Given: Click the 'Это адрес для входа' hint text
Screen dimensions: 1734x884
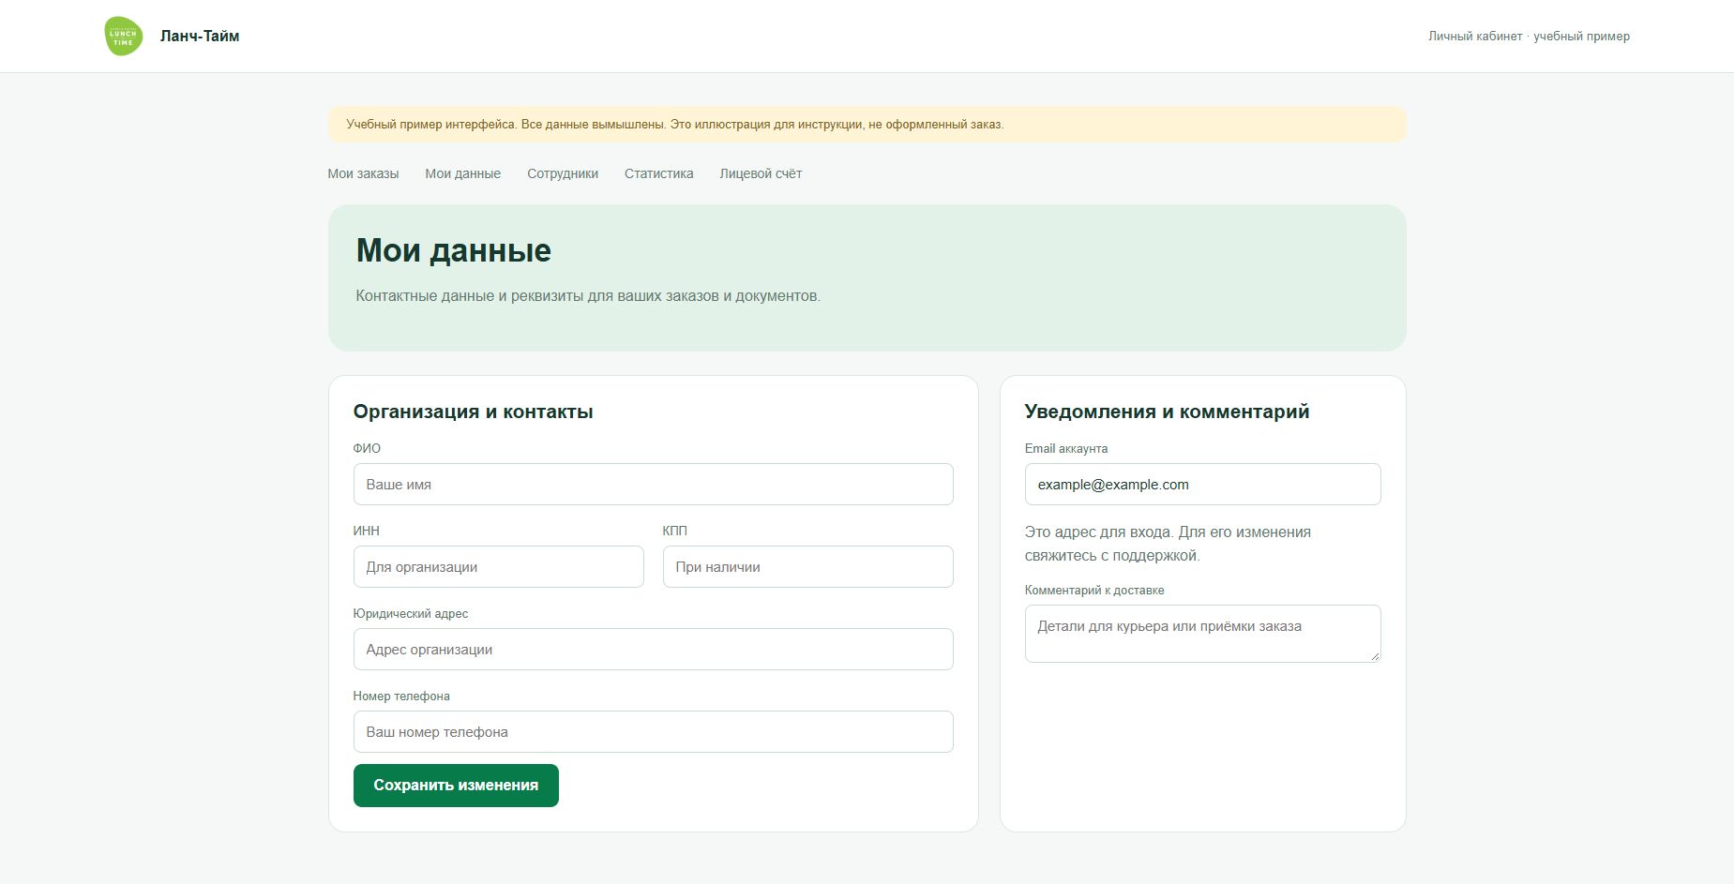Looking at the screenshot, I should click(x=1168, y=544).
